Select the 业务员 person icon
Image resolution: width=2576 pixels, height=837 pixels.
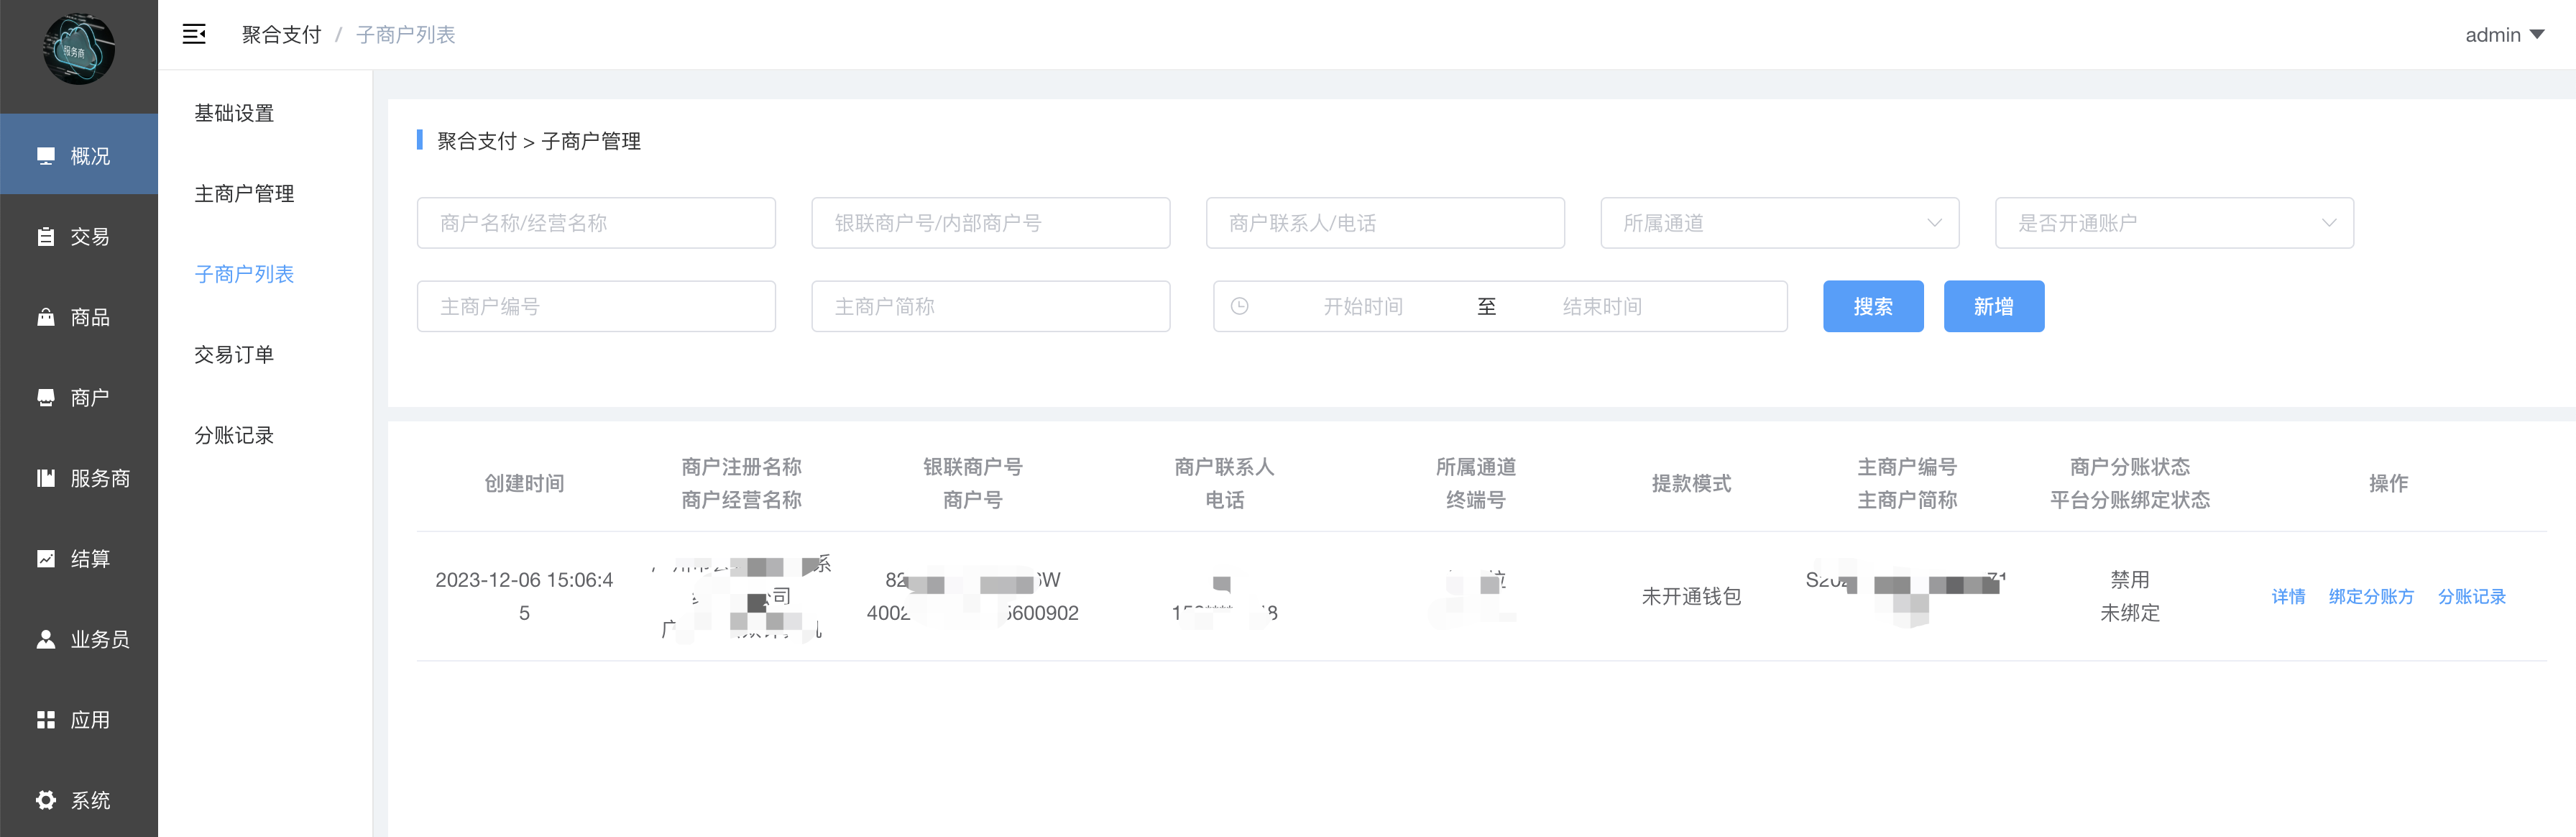46,639
